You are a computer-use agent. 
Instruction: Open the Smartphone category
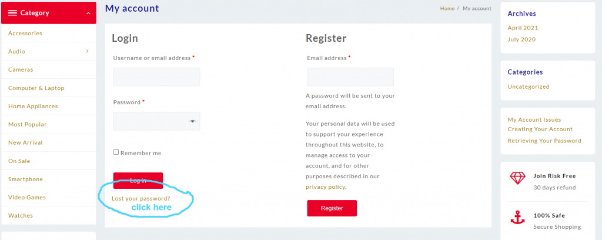click(26, 179)
